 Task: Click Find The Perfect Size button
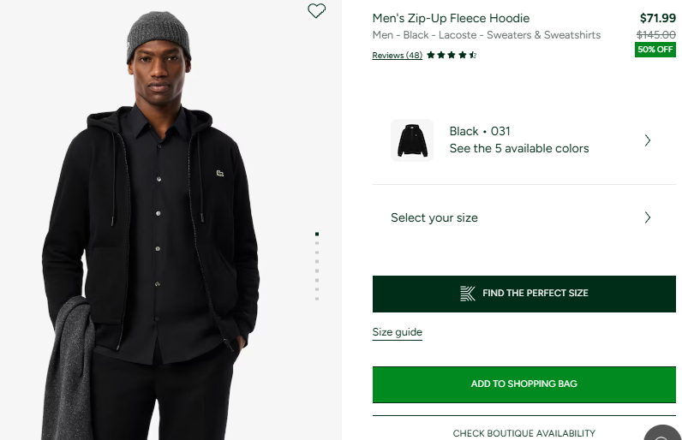(523, 294)
